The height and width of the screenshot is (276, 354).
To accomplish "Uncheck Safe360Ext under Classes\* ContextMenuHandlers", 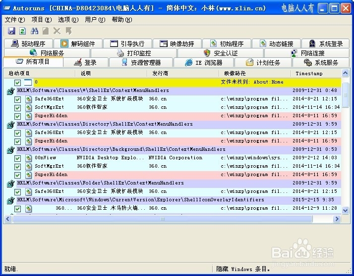I will (x=18, y=99).
